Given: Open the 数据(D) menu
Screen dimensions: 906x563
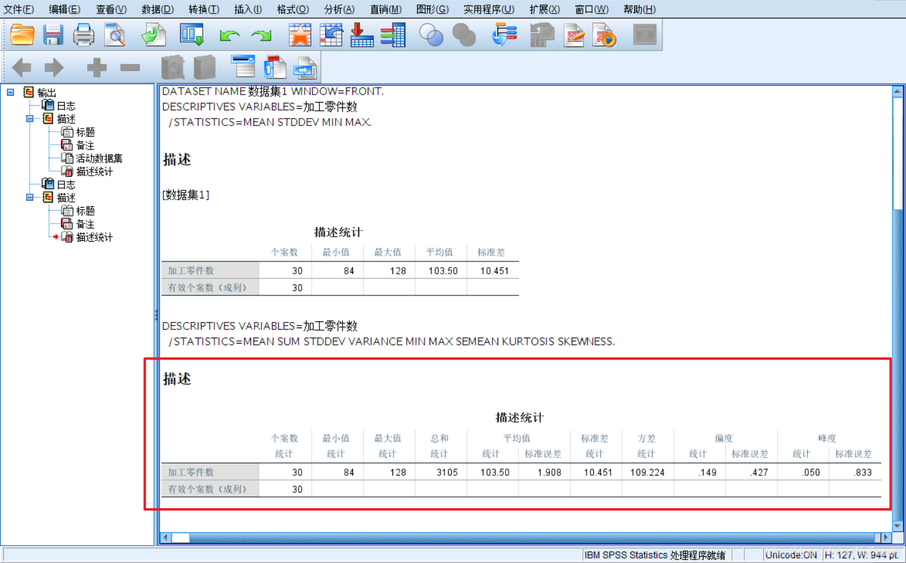Looking at the screenshot, I should pyautogui.click(x=158, y=9).
